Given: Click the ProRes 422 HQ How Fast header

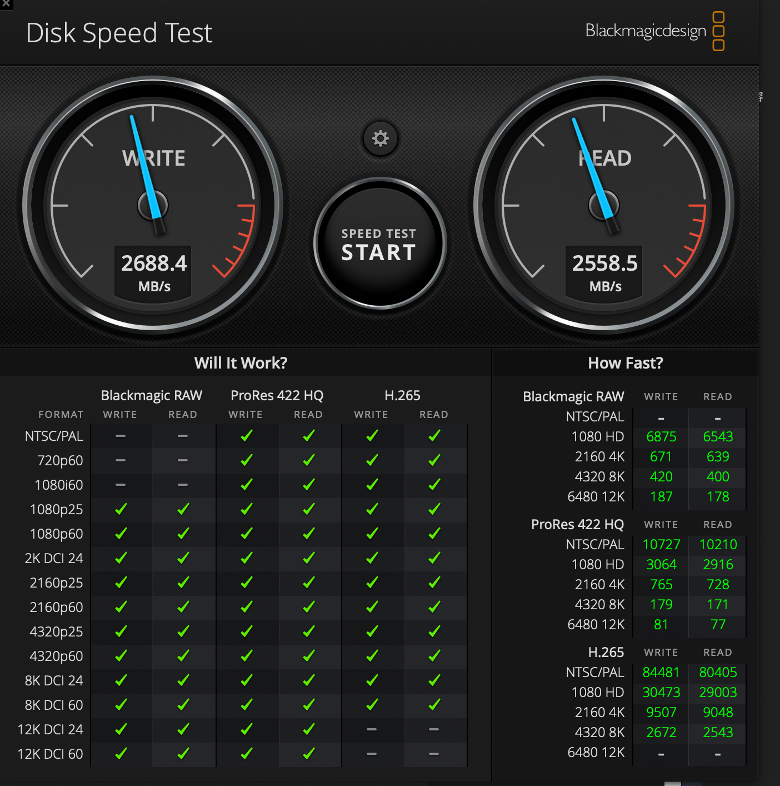Looking at the screenshot, I should pyautogui.click(x=577, y=525).
